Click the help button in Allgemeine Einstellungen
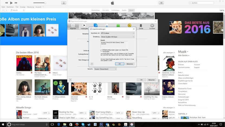The height and width of the screenshot is (127, 225). (70, 80)
